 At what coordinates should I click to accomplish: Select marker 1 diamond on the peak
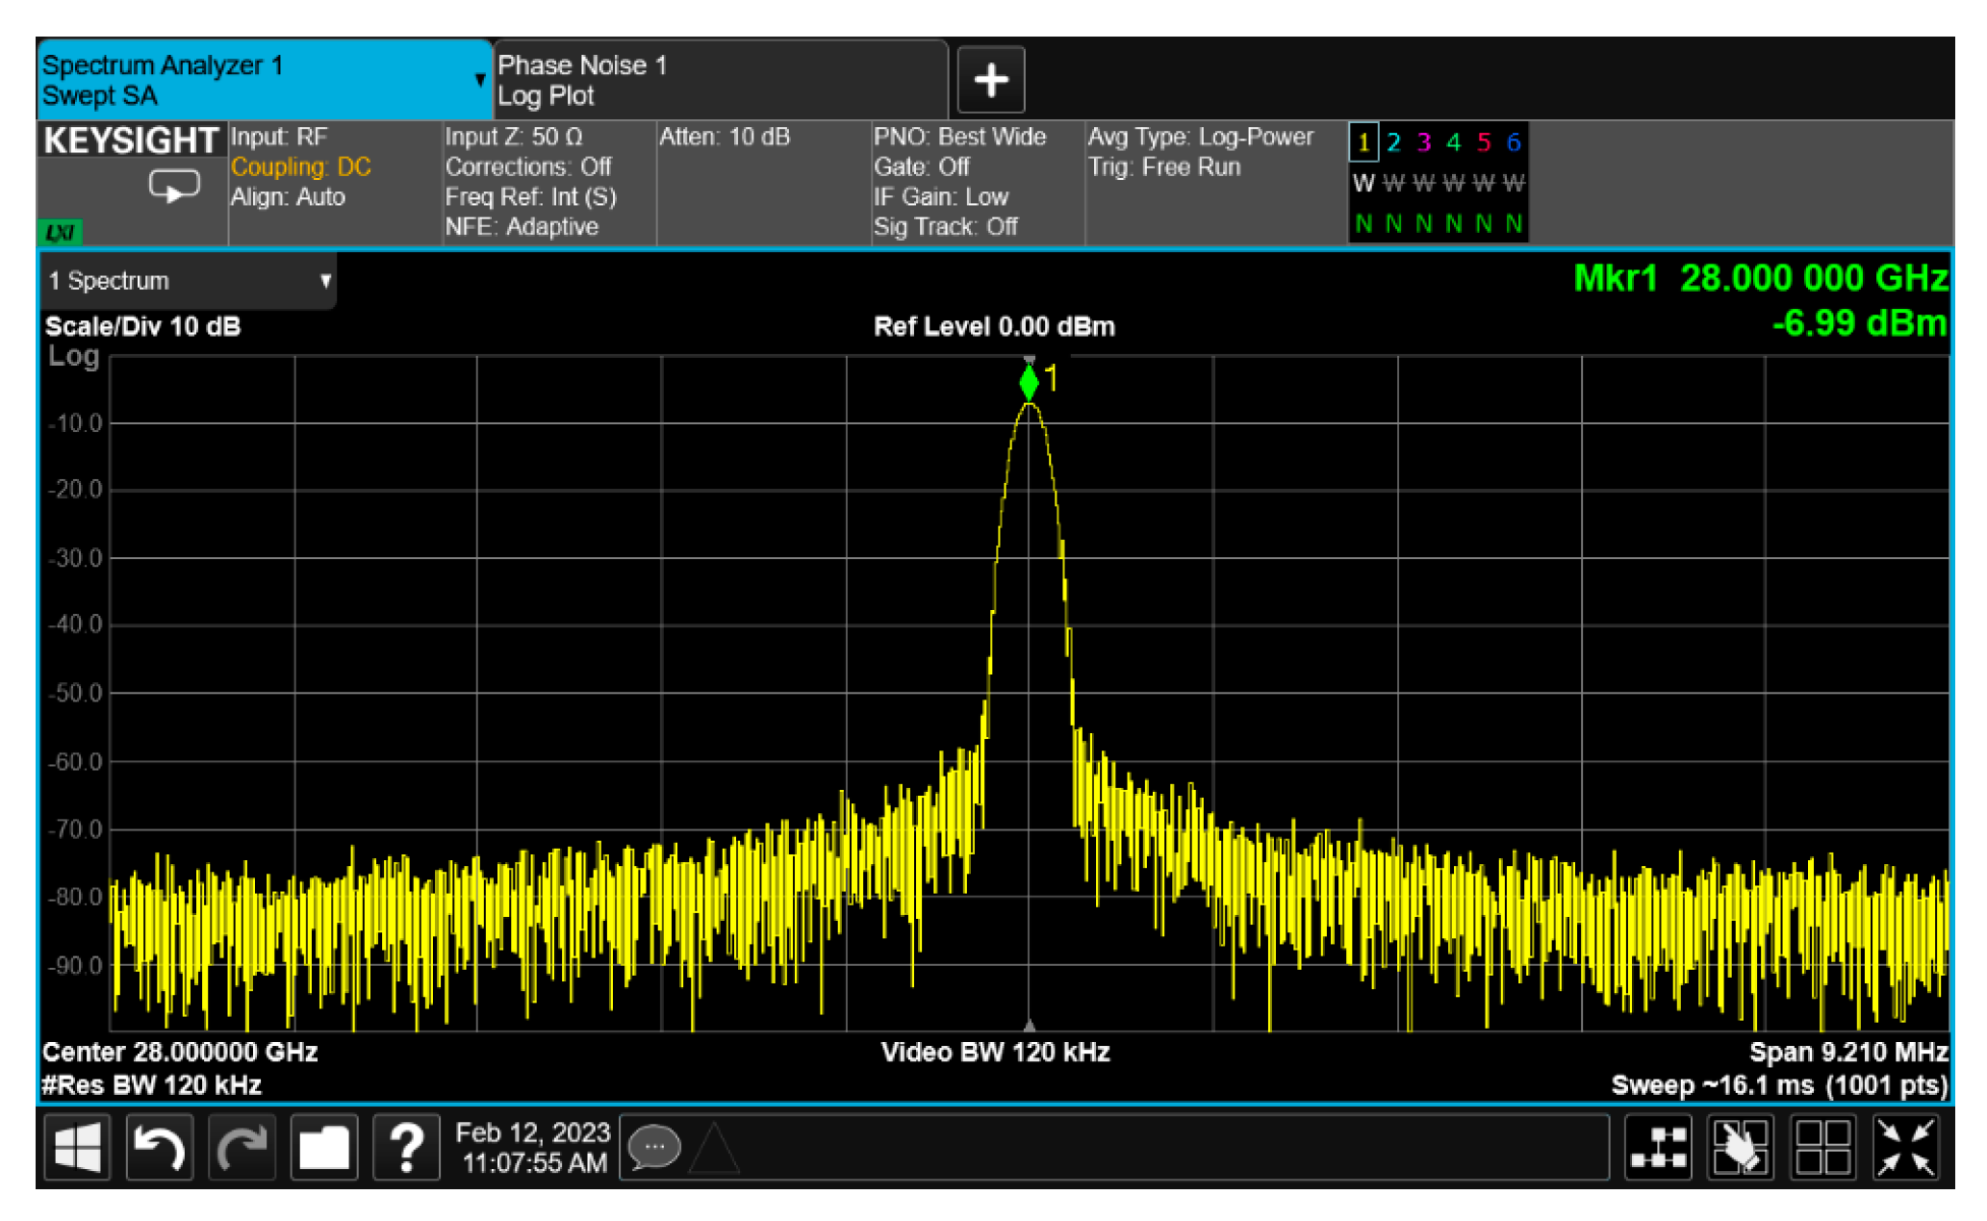pos(1029,381)
